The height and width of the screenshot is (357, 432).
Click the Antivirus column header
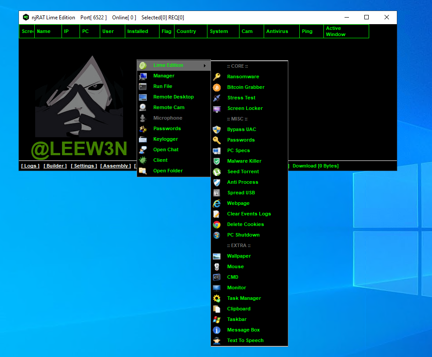tap(277, 31)
